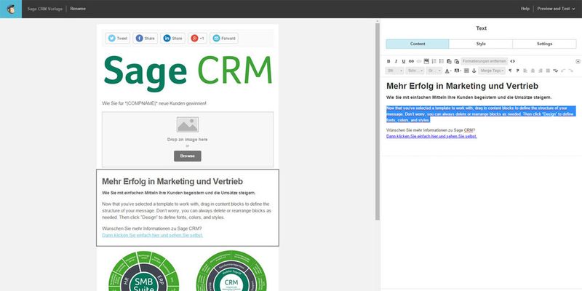
Task: Click the Formatierungen entfernen button
Action: pyautogui.click(x=485, y=61)
